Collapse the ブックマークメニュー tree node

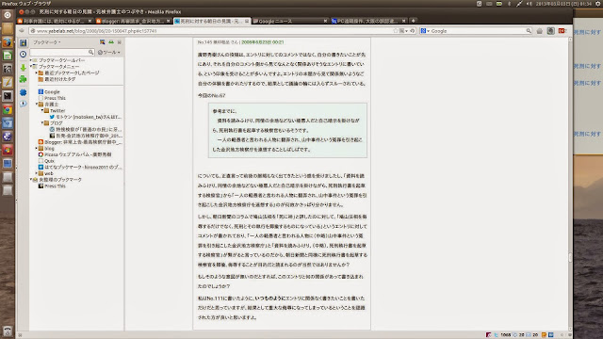pos(31,67)
